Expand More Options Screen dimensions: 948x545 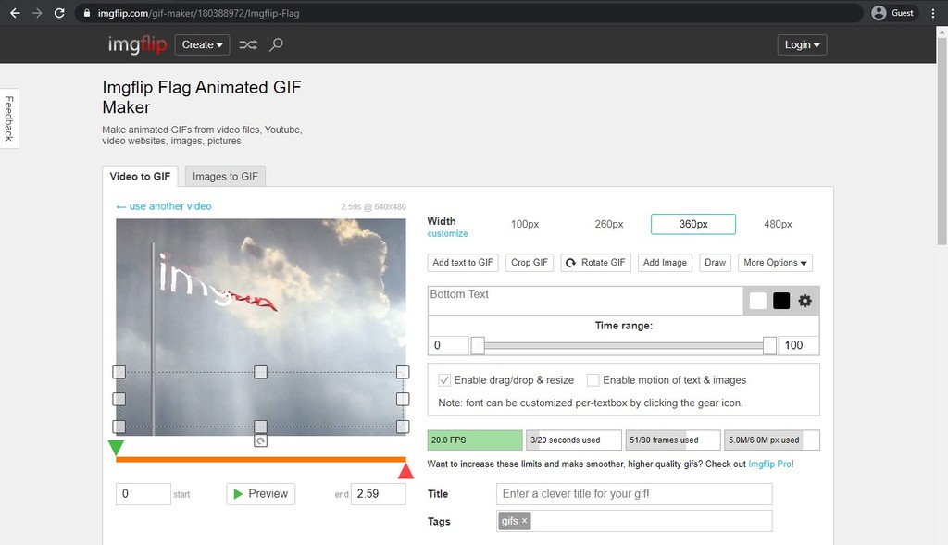pyautogui.click(x=775, y=262)
